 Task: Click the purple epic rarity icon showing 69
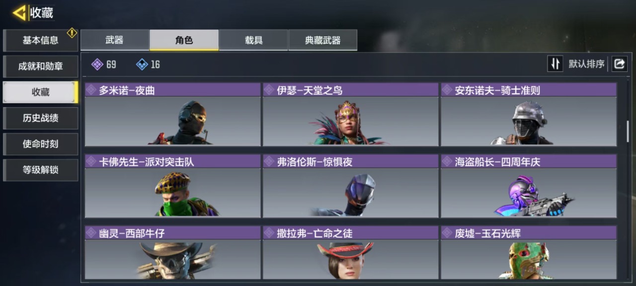click(97, 65)
